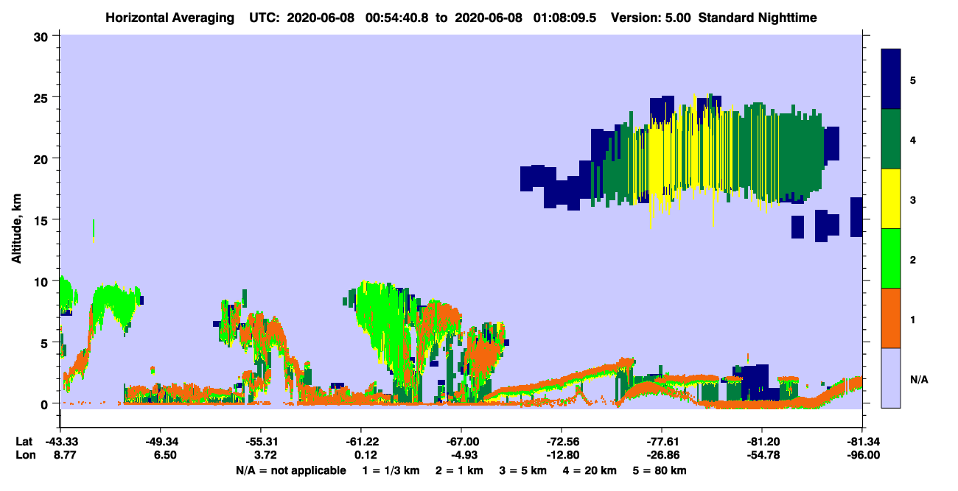This screenshot has width=958, height=491.
Task: Click the latitude value -61.22
Action: [x=360, y=442]
